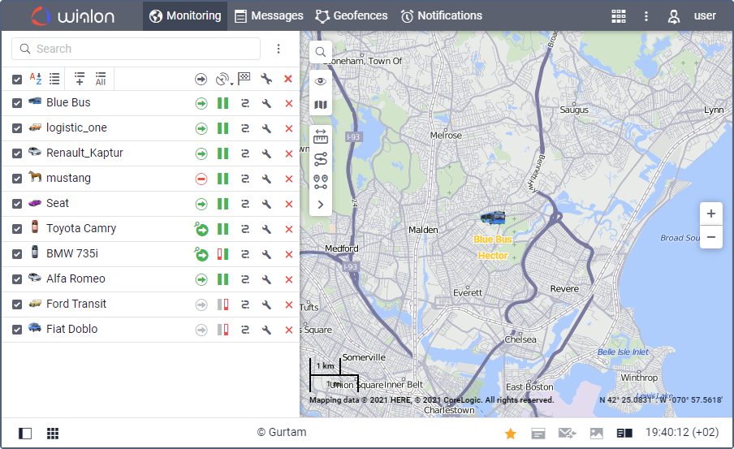Uncheck the logistic_one checkbox

click(17, 128)
